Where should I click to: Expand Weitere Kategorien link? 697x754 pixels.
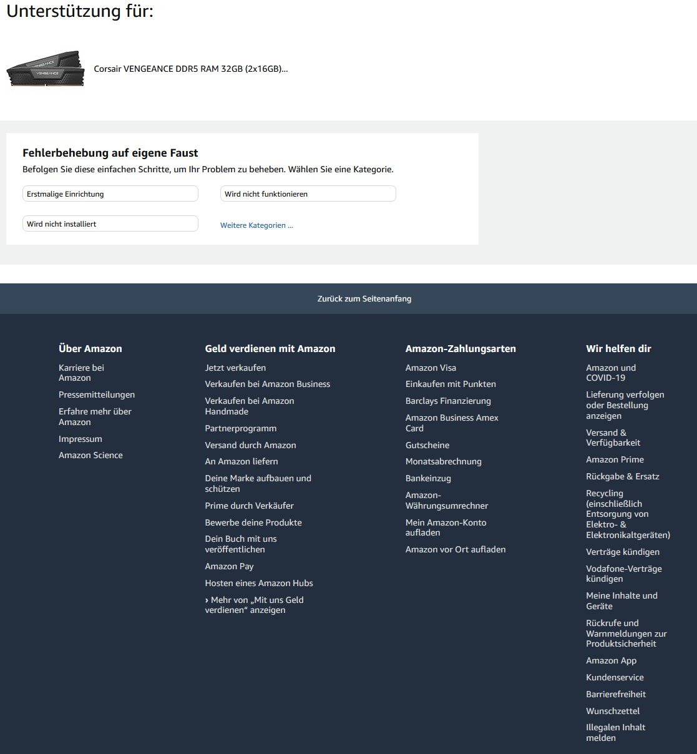256,225
